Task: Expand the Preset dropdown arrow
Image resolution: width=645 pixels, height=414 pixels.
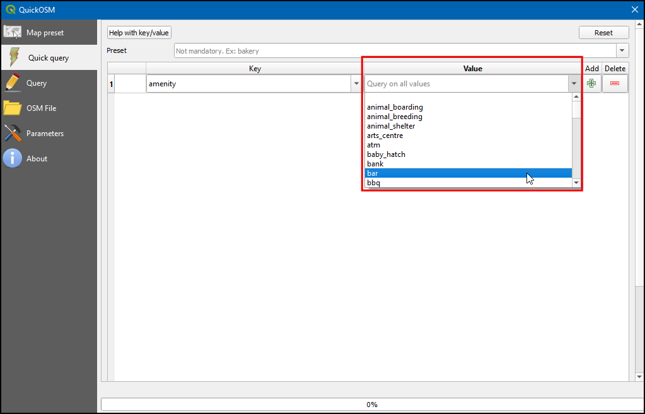Action: pyautogui.click(x=622, y=51)
